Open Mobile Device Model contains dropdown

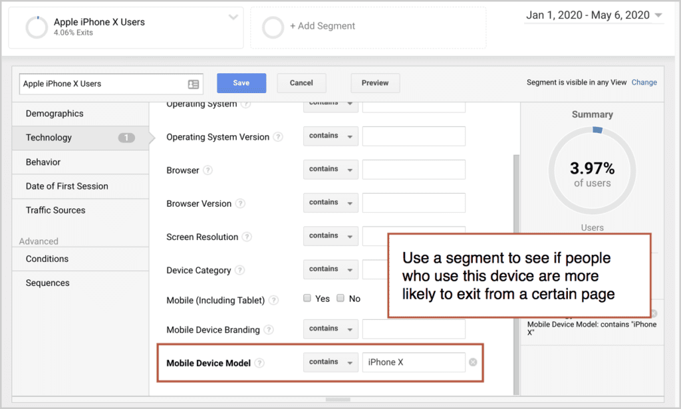[x=331, y=362]
